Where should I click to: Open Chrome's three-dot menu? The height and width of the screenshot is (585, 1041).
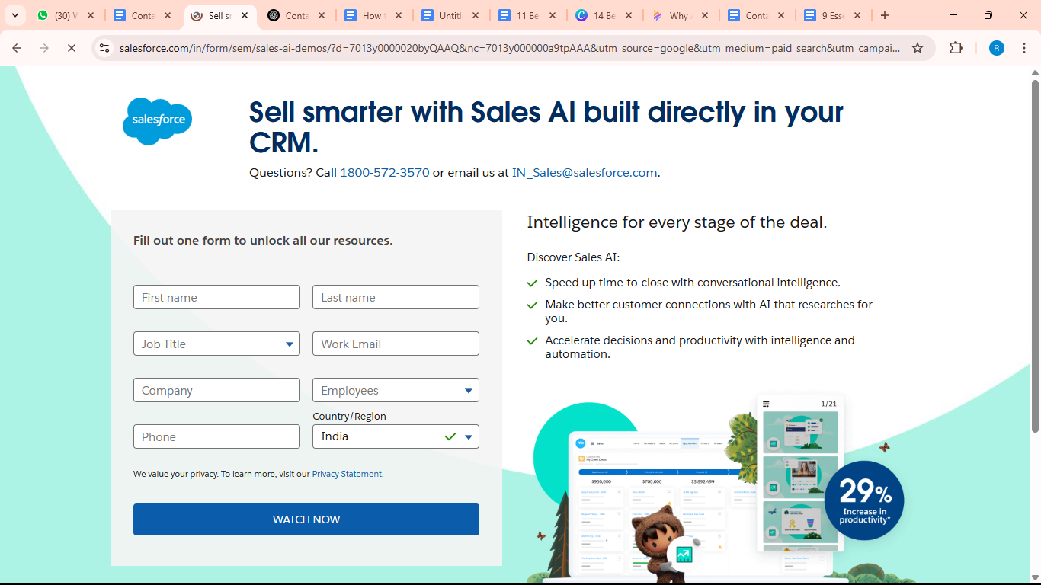(x=1025, y=47)
